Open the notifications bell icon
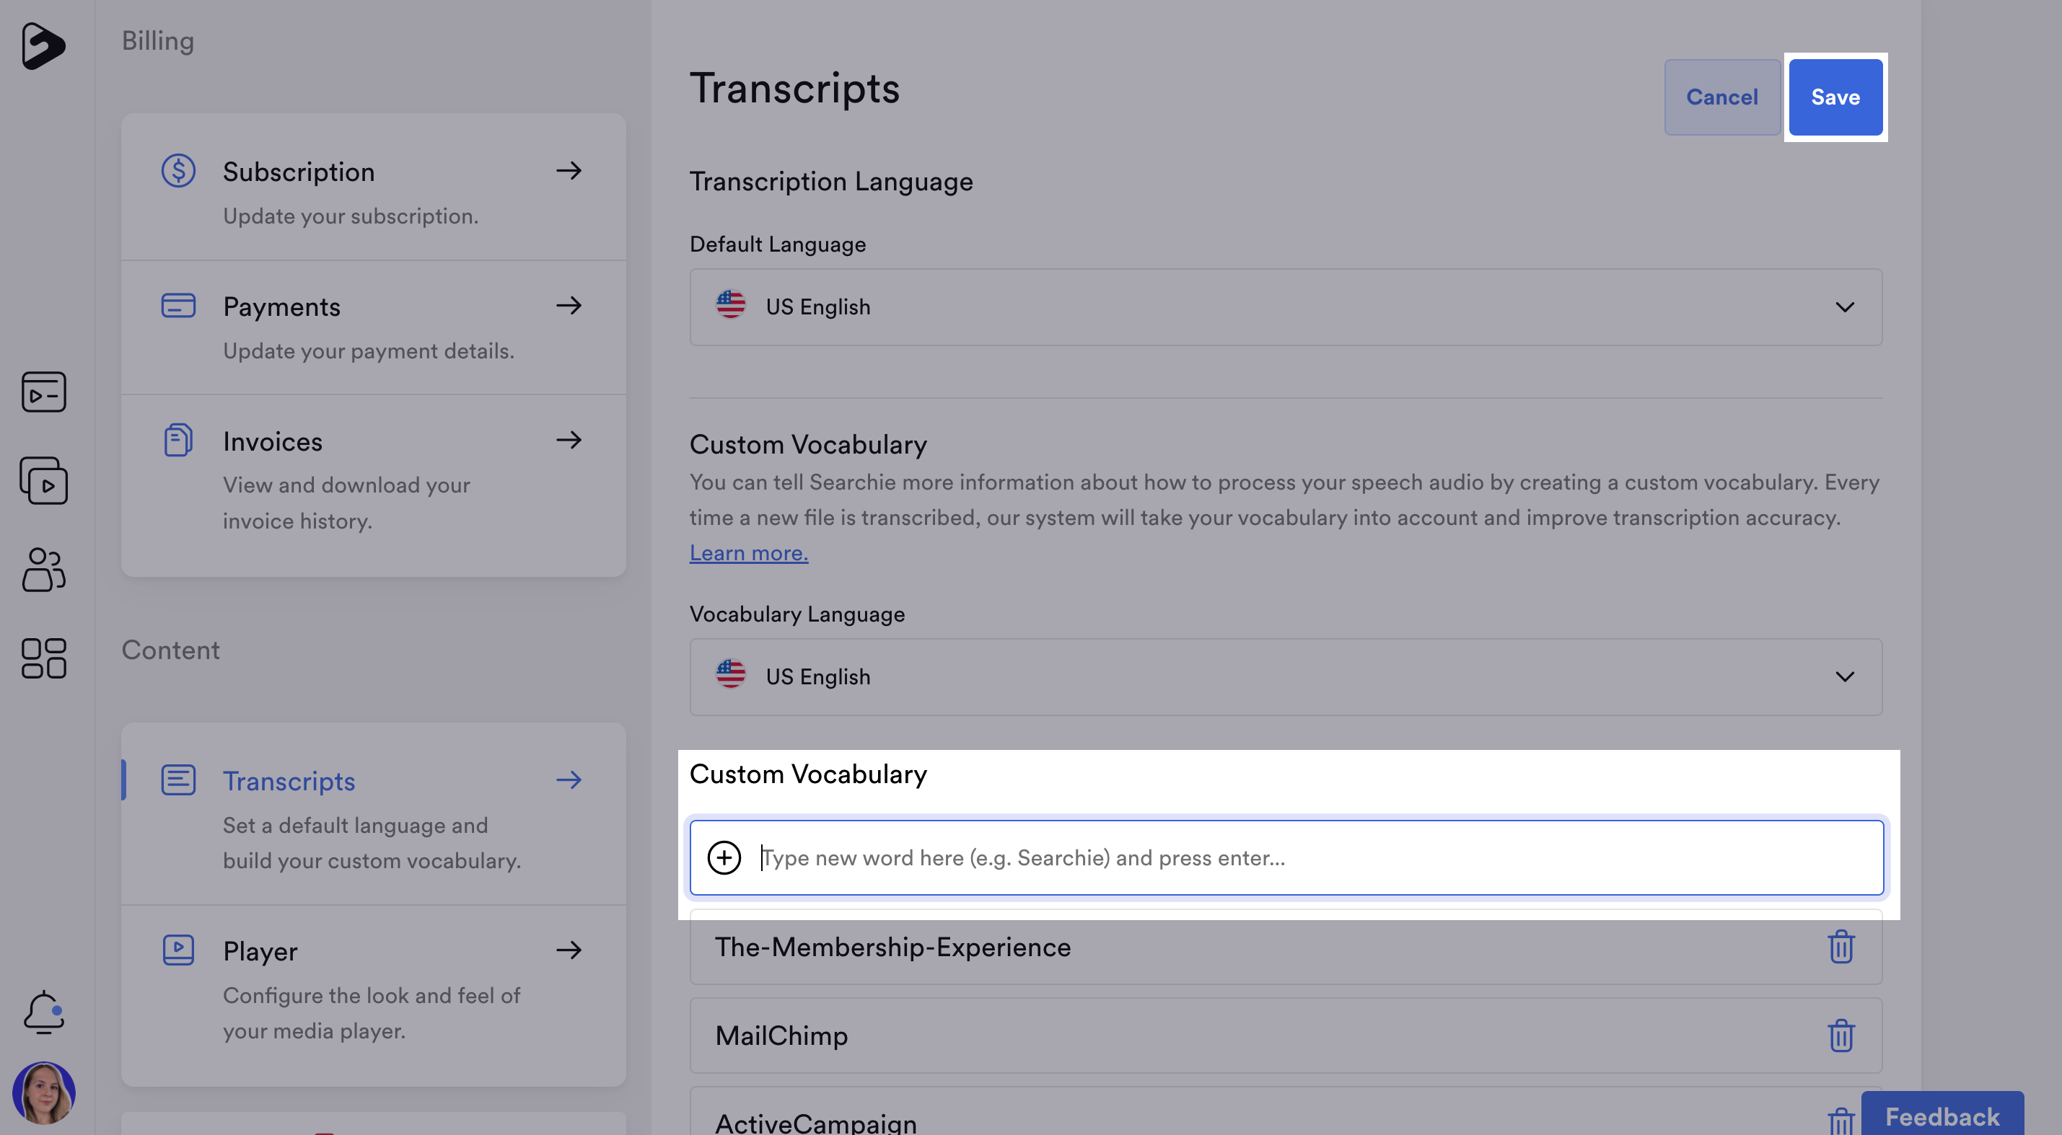Screen dimensions: 2062x1135 click(43, 1012)
